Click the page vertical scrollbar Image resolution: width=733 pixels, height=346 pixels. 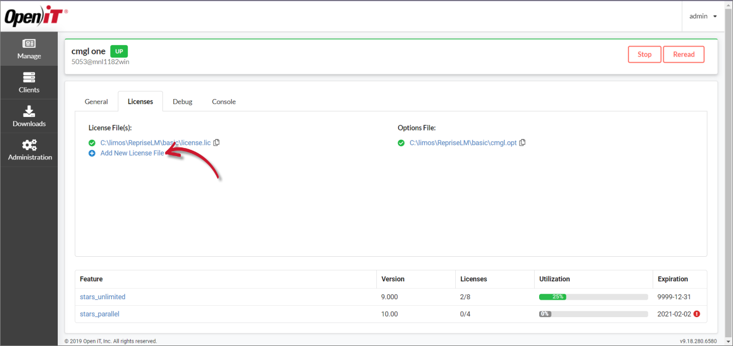pyautogui.click(x=728, y=173)
